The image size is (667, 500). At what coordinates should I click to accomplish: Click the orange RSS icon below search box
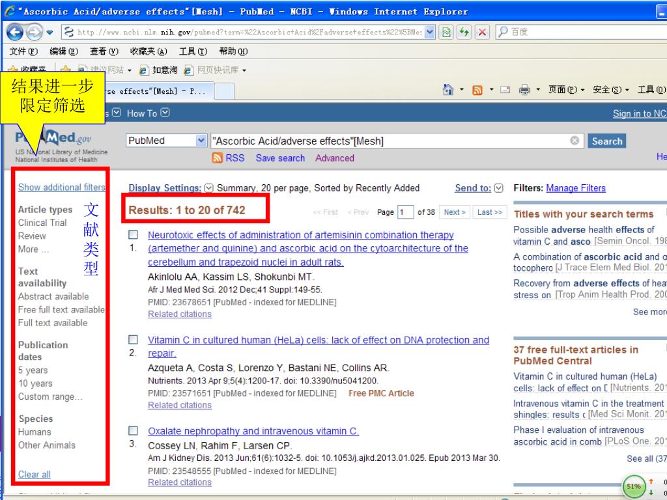(217, 158)
